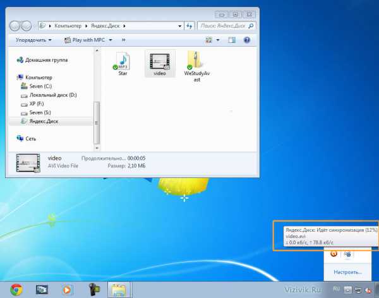This screenshot has height=298, width=379.
Task: Go back using the Explorer back arrow
Action: tap(15, 26)
